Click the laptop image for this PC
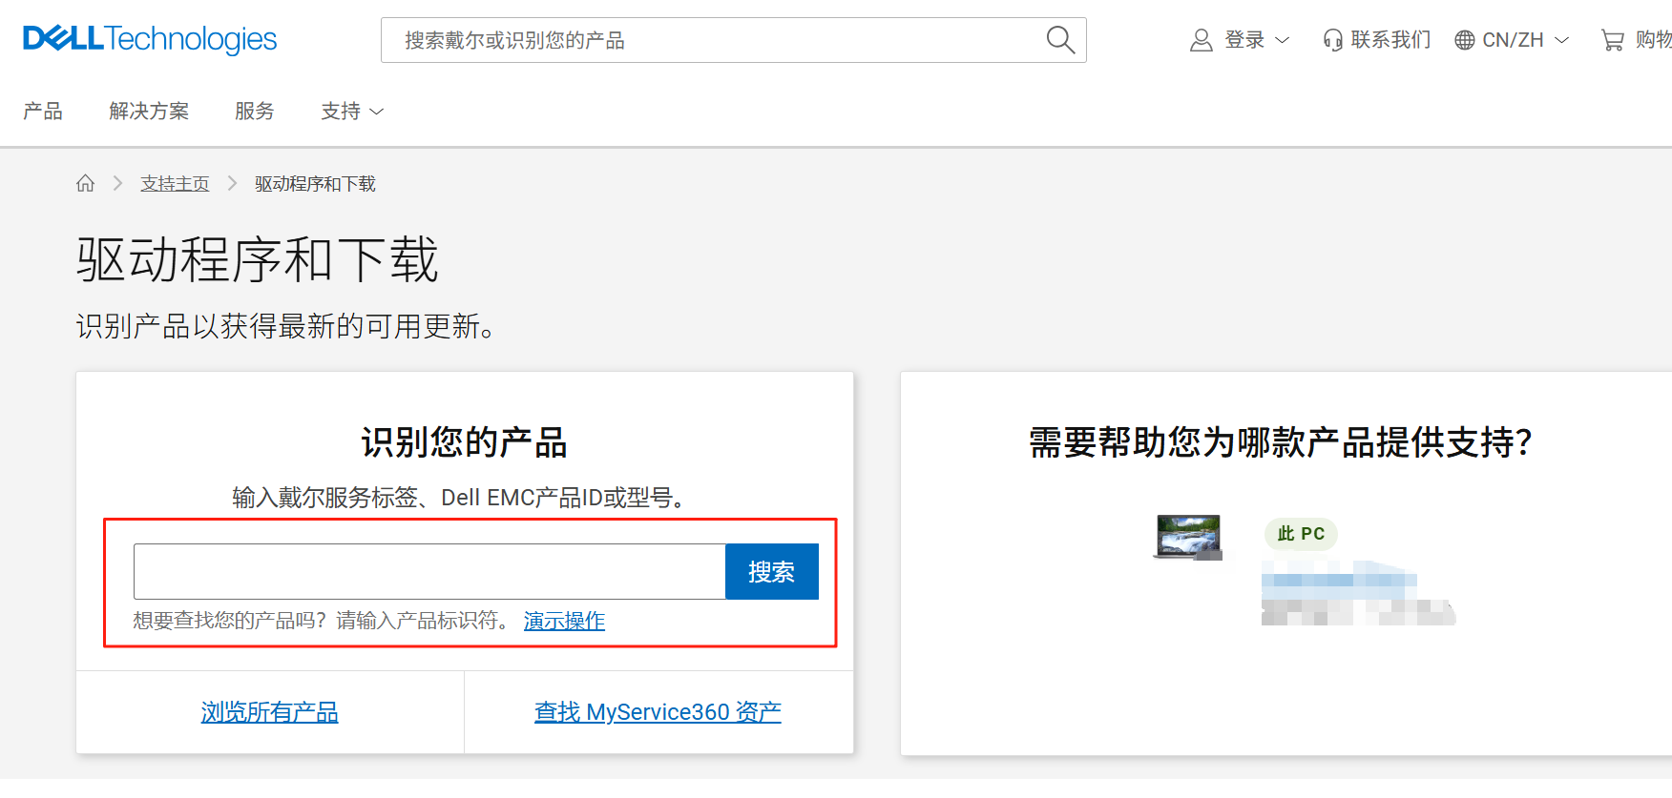The height and width of the screenshot is (798, 1672). point(1188,537)
